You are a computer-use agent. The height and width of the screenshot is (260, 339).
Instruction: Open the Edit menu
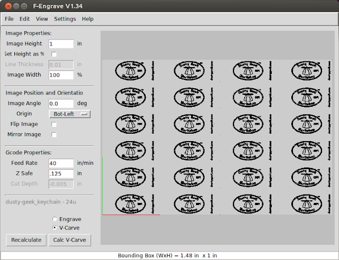[25, 18]
